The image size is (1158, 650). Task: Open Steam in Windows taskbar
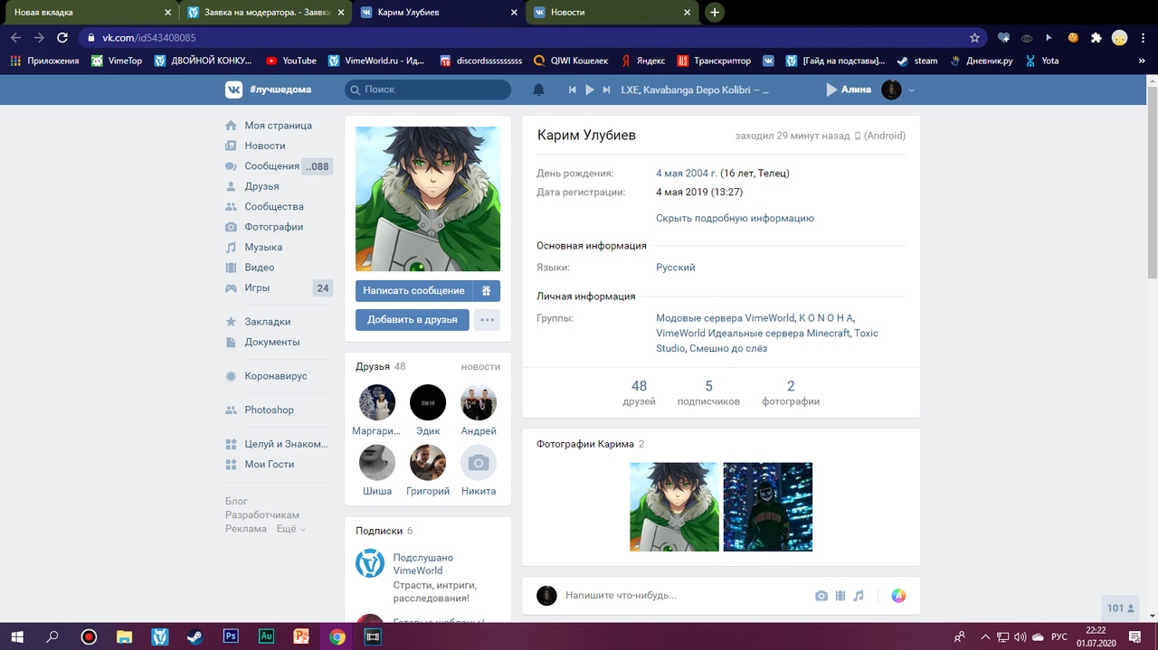195,636
